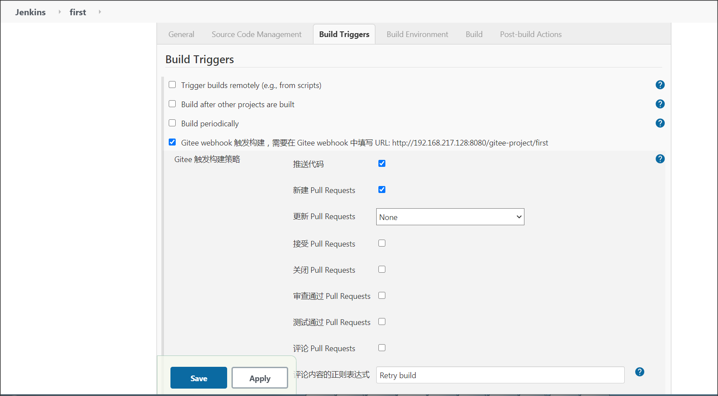Image resolution: width=718 pixels, height=396 pixels.
Task: Open the Source Code Management tab
Action: 256,34
